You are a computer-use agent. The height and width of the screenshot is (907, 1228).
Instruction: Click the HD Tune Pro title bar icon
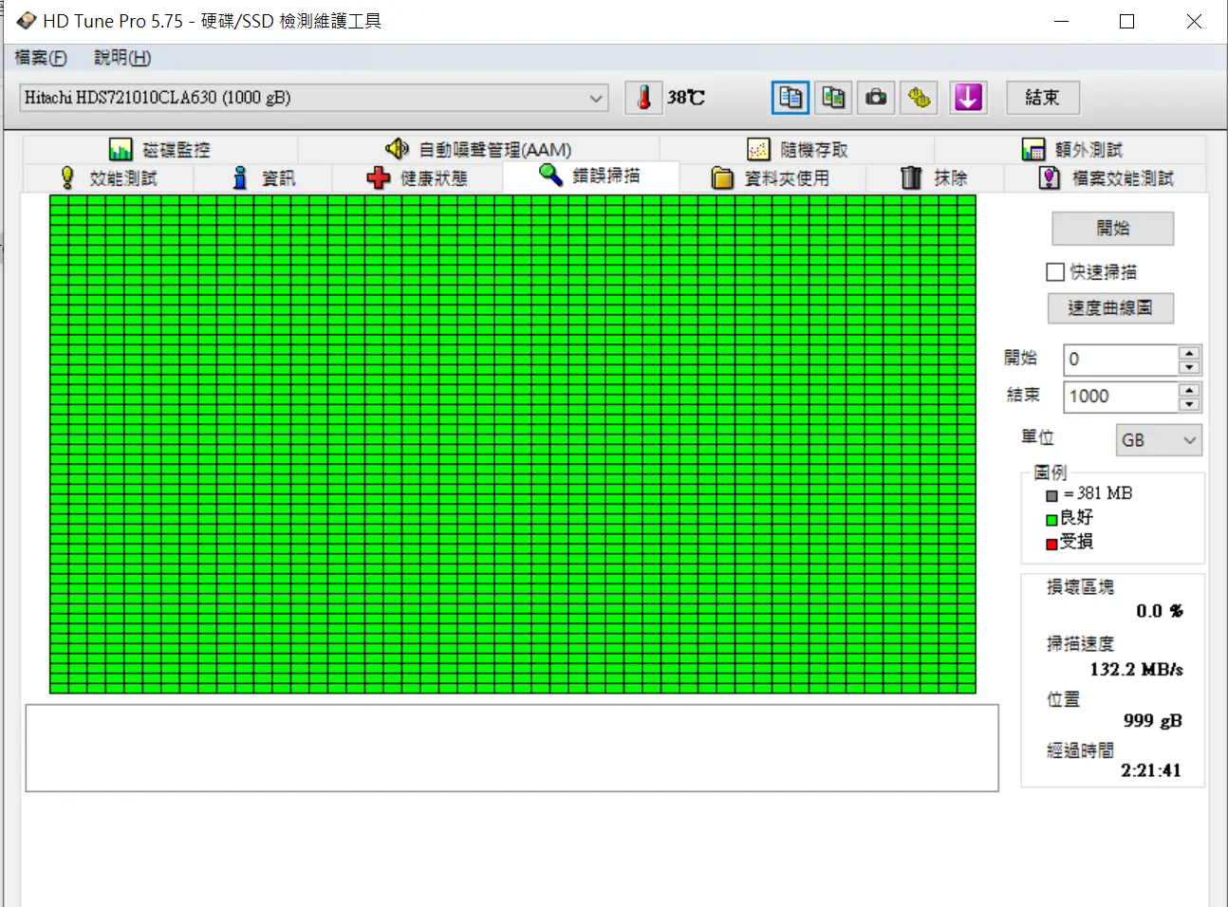tap(26, 21)
